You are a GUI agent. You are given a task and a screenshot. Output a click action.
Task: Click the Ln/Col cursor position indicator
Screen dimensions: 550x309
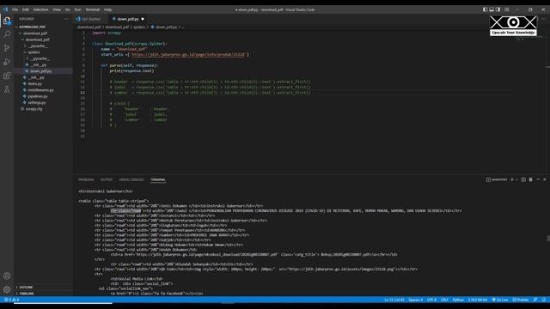pyautogui.click(x=394, y=300)
